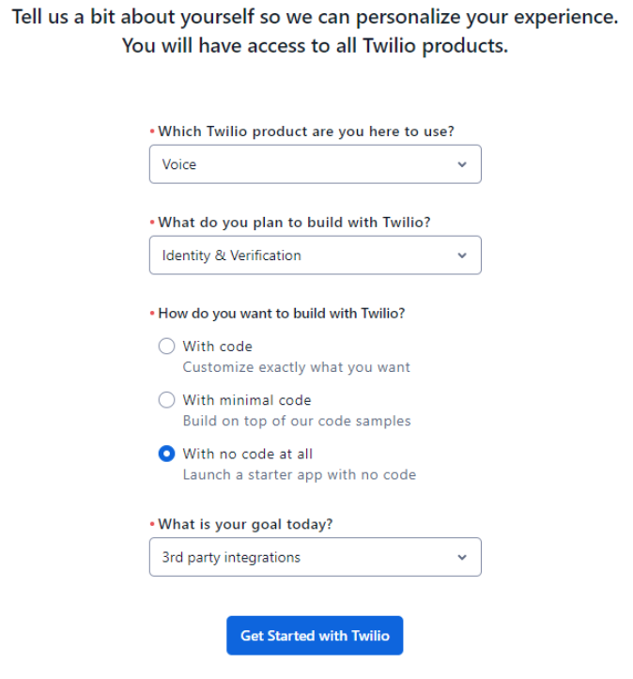Click chevron arrow beside Identity & Verification
This screenshot has width=633, height=679.
(462, 255)
